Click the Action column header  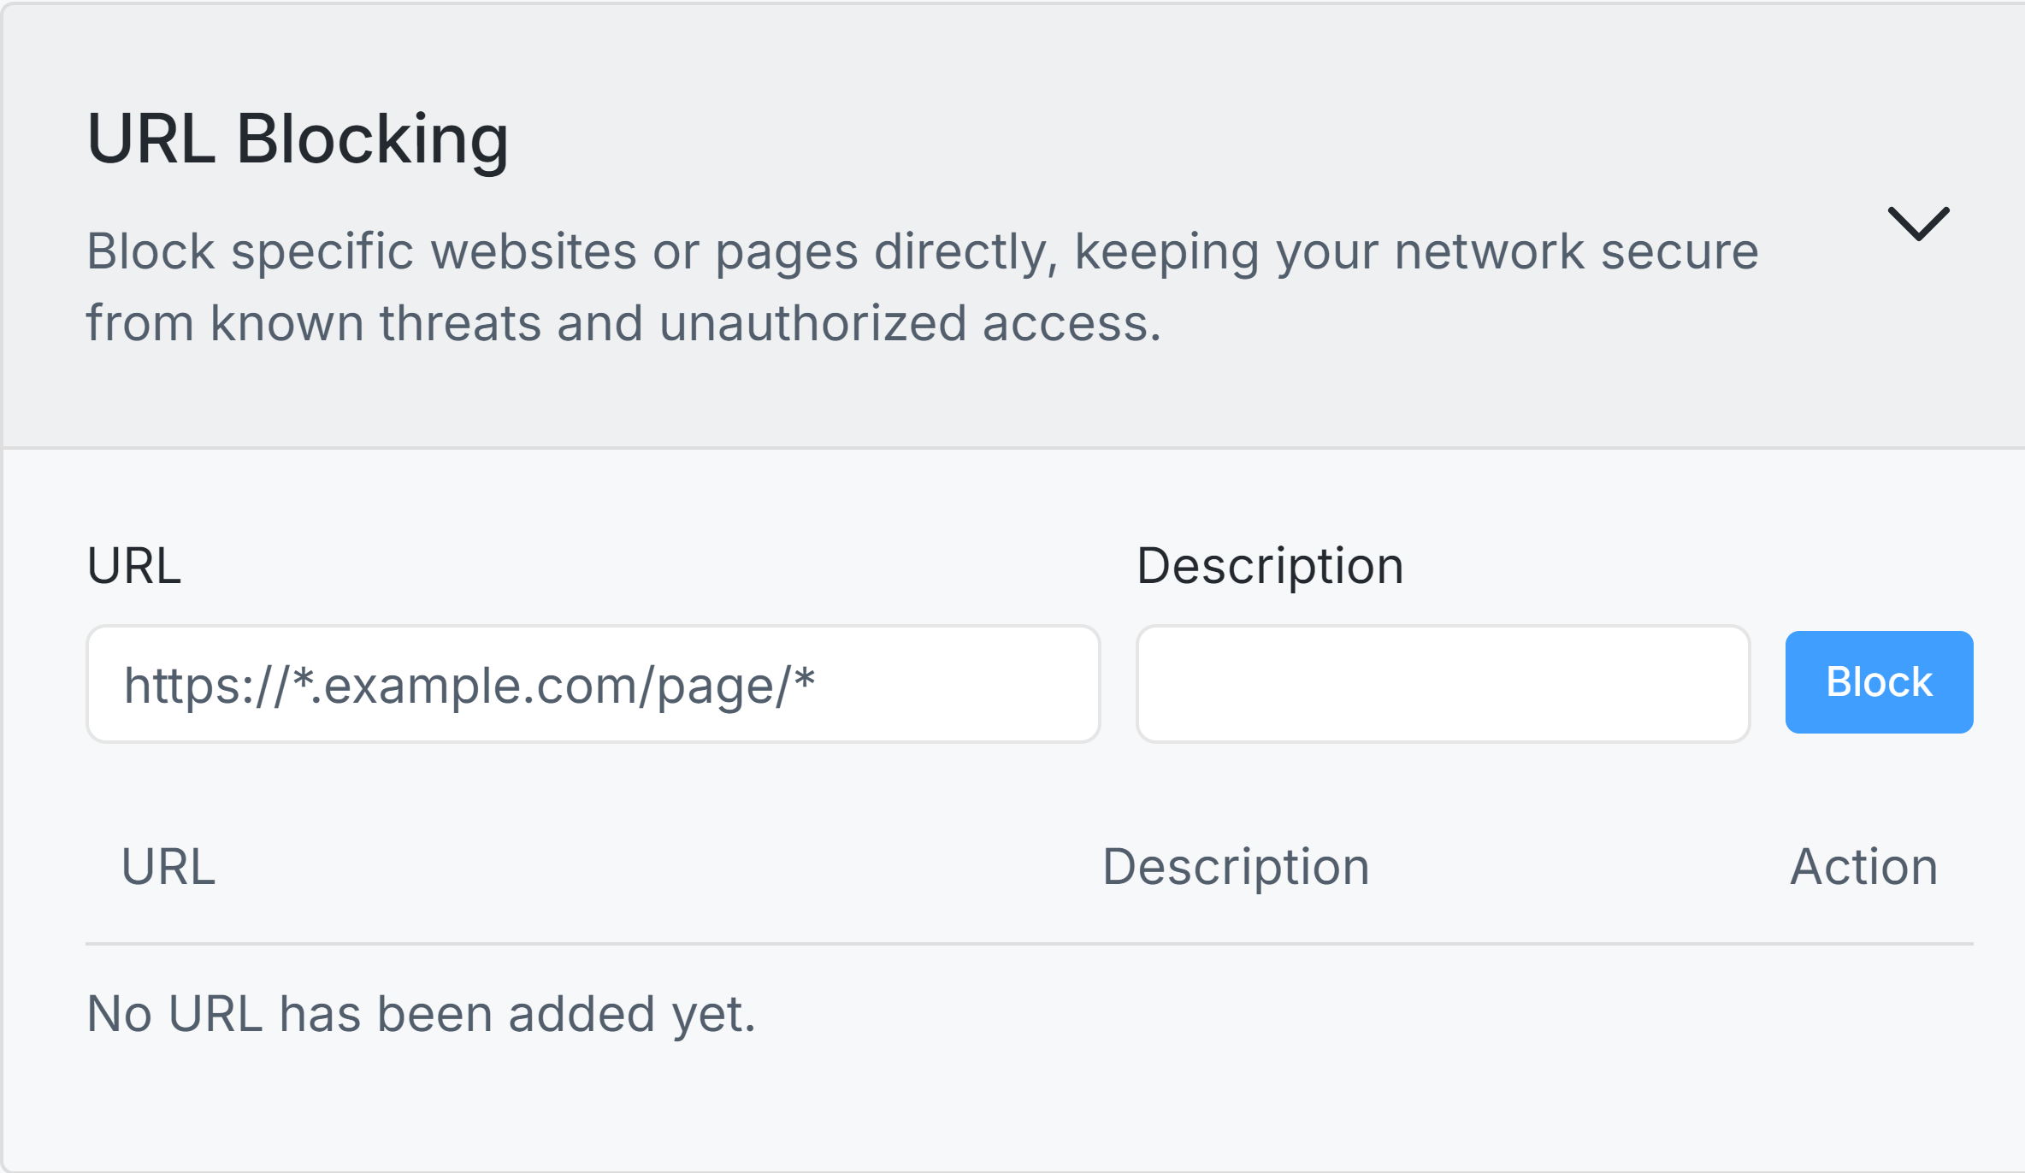click(1864, 866)
